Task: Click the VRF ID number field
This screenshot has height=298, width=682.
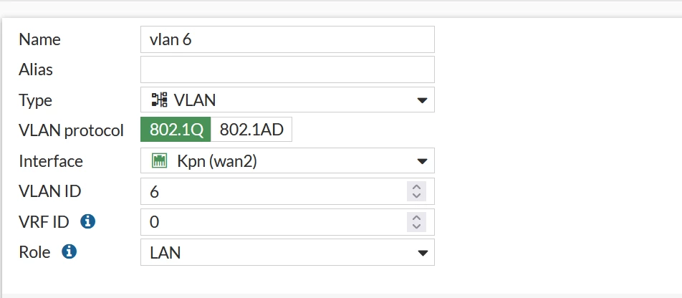Action: (287, 222)
